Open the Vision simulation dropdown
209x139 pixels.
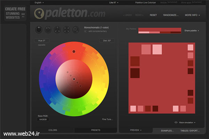coord(187,123)
